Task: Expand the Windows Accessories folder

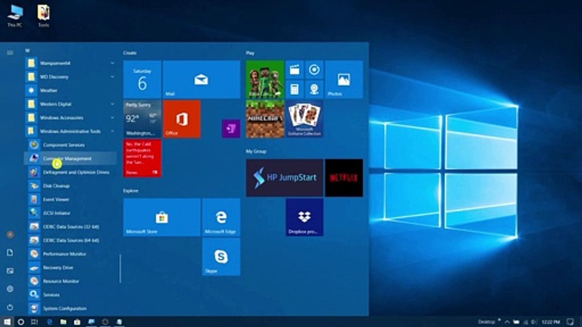Action: 70,118
